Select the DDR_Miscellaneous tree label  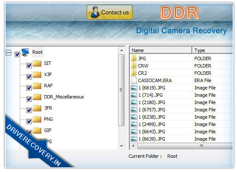click(64, 97)
